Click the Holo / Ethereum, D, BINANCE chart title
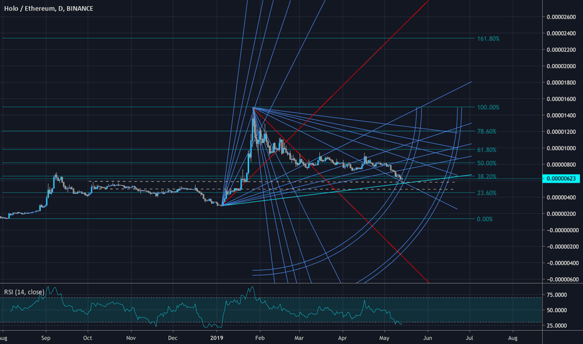The width and height of the screenshot is (583, 344). click(x=48, y=8)
